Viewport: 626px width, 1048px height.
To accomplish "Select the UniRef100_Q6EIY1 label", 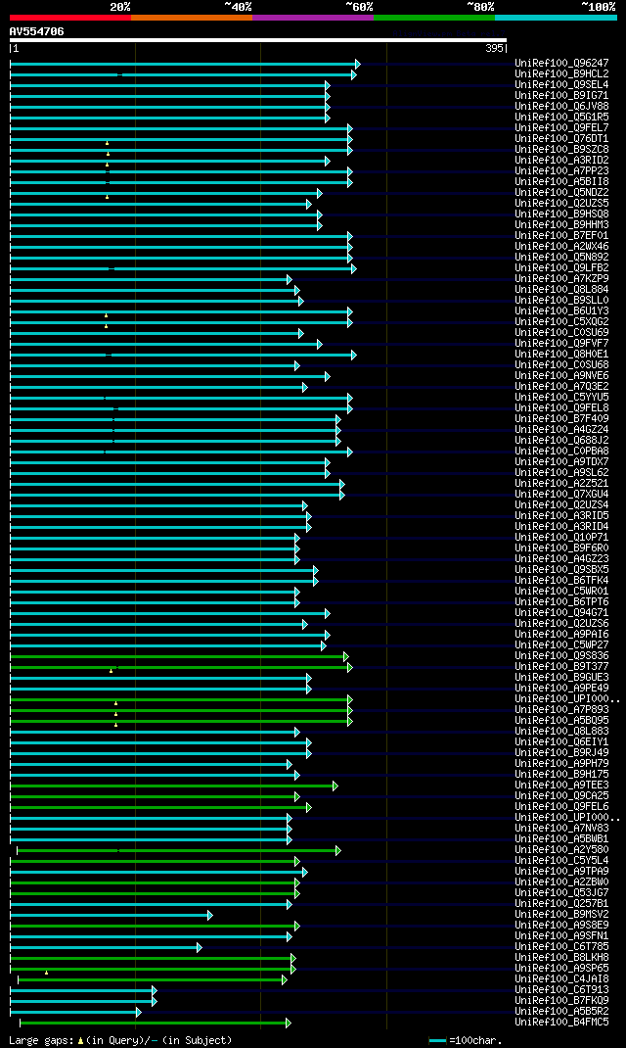I will [x=561, y=742].
